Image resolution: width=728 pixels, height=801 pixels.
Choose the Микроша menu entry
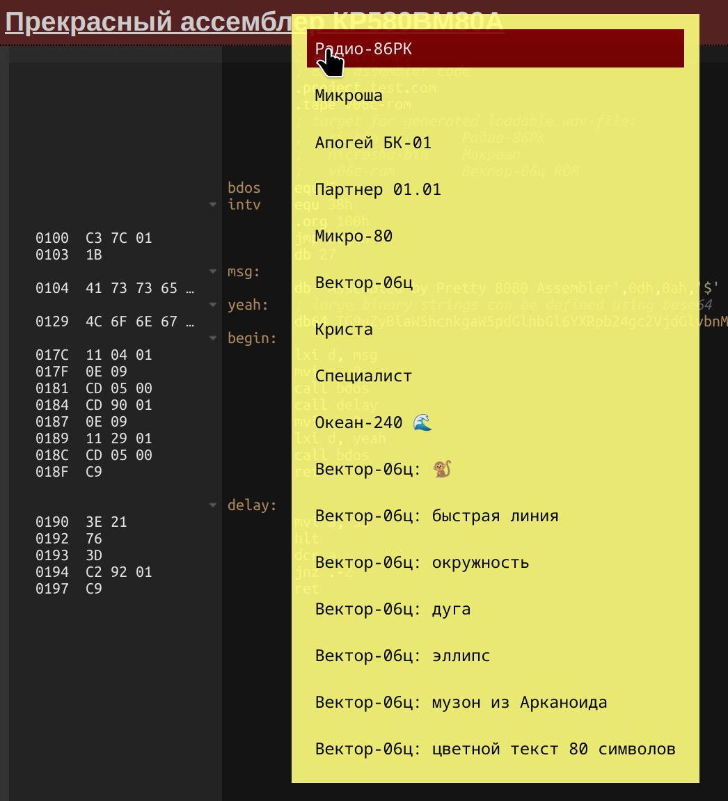pyautogui.click(x=348, y=96)
